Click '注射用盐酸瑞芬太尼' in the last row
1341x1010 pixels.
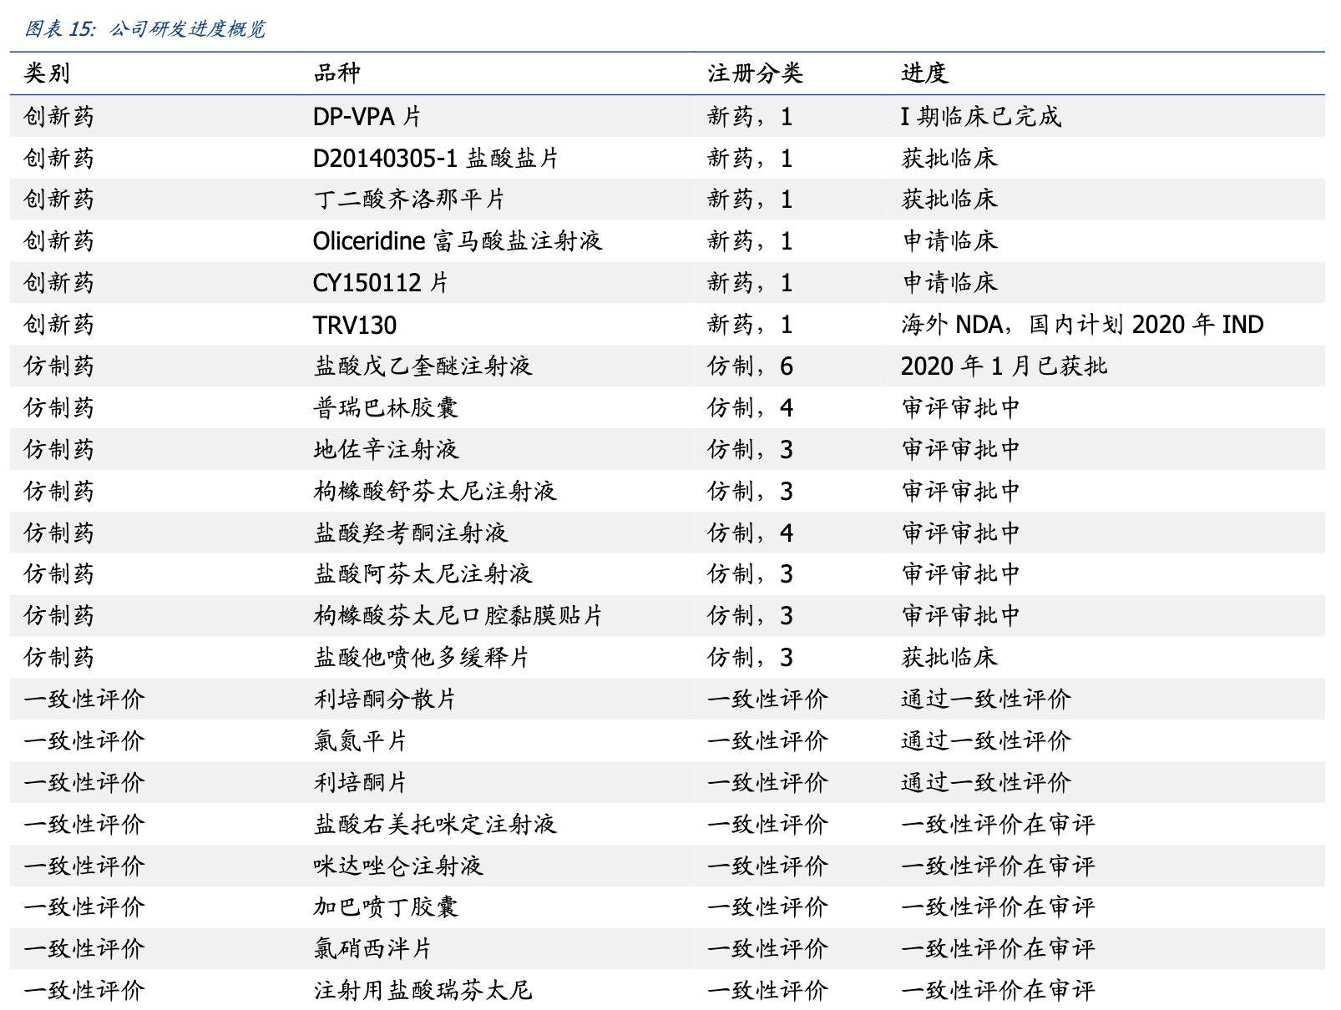423,991
